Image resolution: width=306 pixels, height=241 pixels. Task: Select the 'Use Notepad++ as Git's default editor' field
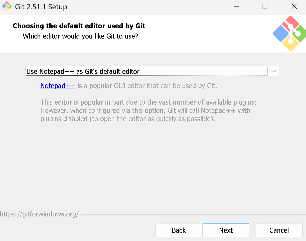pos(146,71)
